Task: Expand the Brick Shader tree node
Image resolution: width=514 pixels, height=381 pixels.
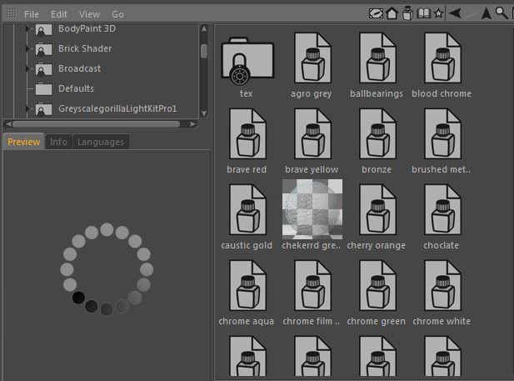Action: 27,48
